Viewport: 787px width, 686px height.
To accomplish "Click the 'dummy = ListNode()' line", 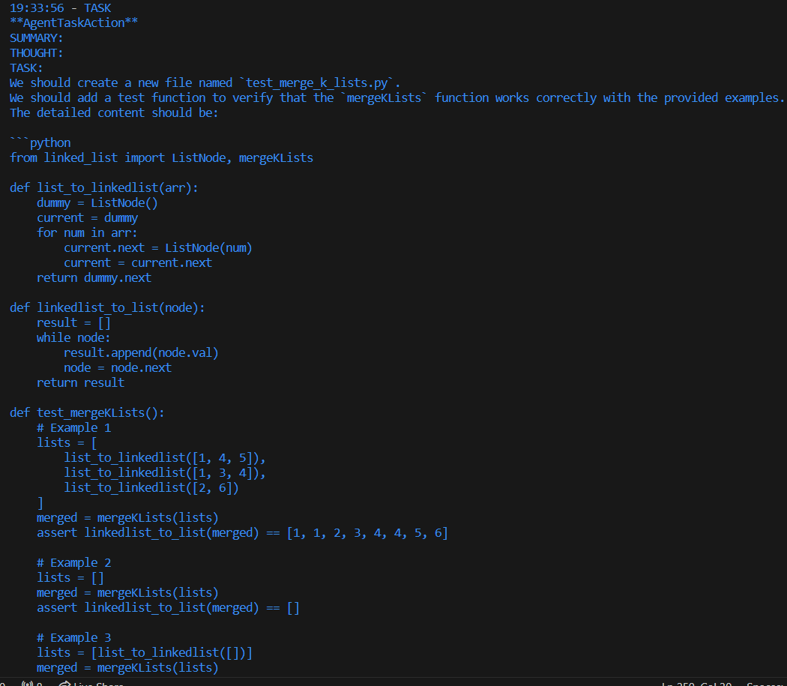I will click(x=97, y=203).
